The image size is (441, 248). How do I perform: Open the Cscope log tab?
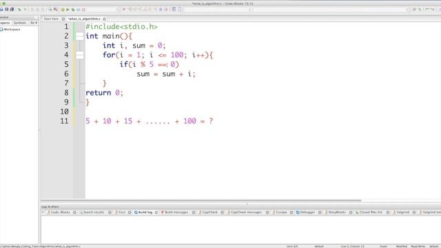coord(280,212)
